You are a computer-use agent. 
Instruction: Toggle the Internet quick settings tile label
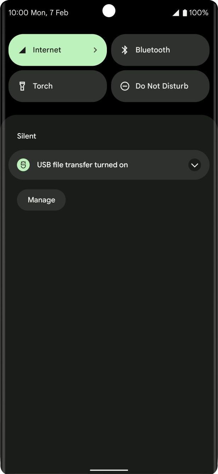click(x=47, y=50)
